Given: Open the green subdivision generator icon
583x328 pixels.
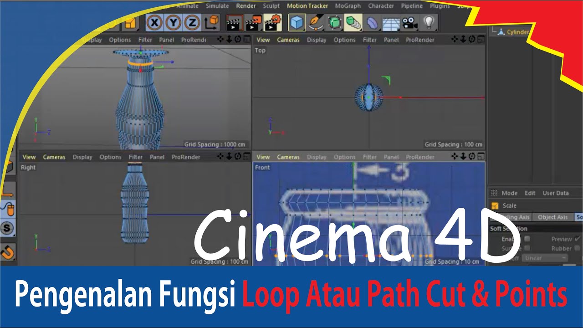Looking at the screenshot, I should click(334, 22).
